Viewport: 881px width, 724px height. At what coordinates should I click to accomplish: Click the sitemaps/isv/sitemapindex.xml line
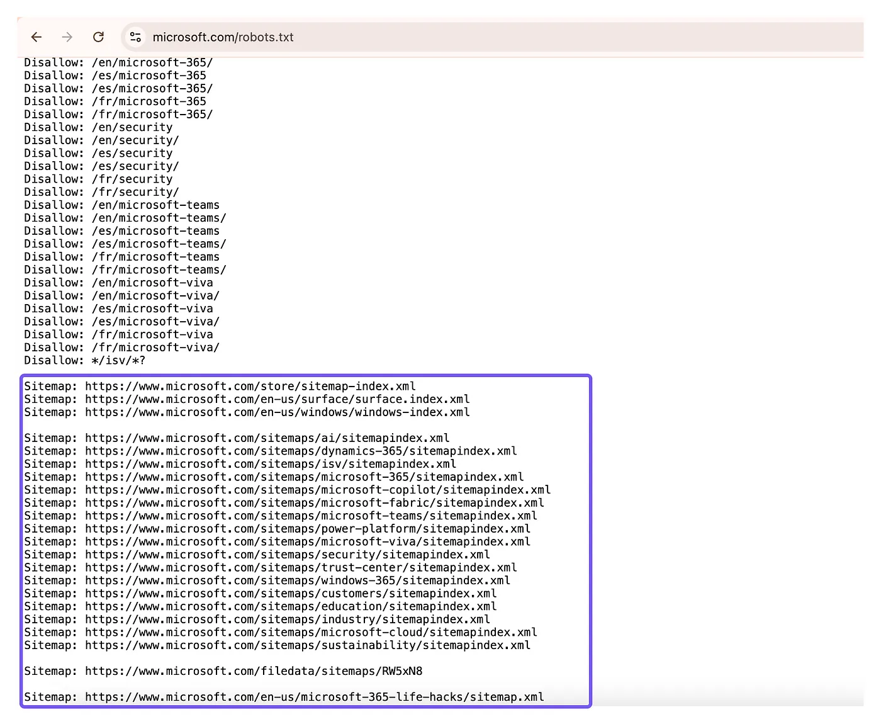tap(240, 464)
